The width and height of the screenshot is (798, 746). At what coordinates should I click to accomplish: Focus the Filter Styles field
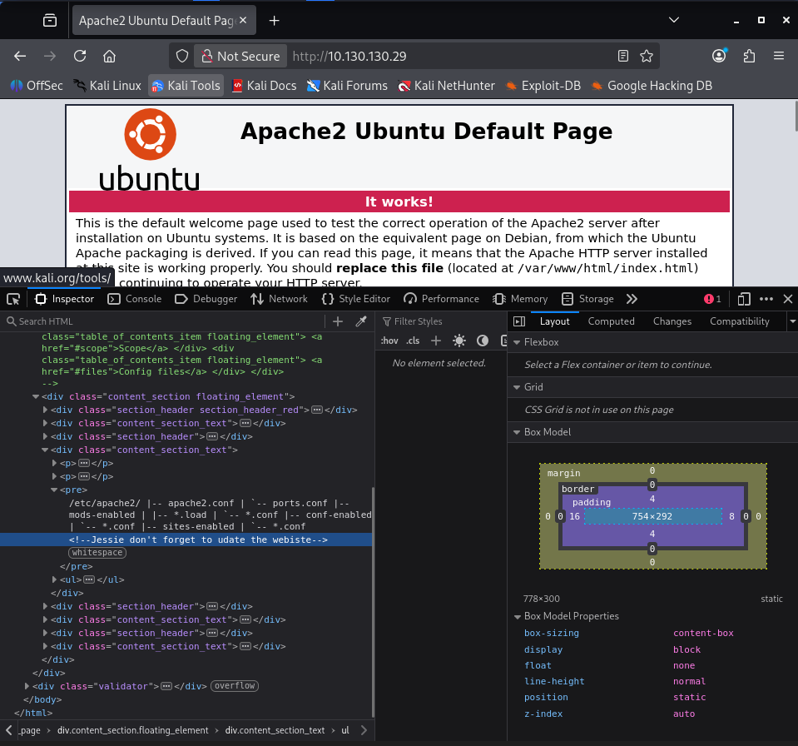click(440, 321)
